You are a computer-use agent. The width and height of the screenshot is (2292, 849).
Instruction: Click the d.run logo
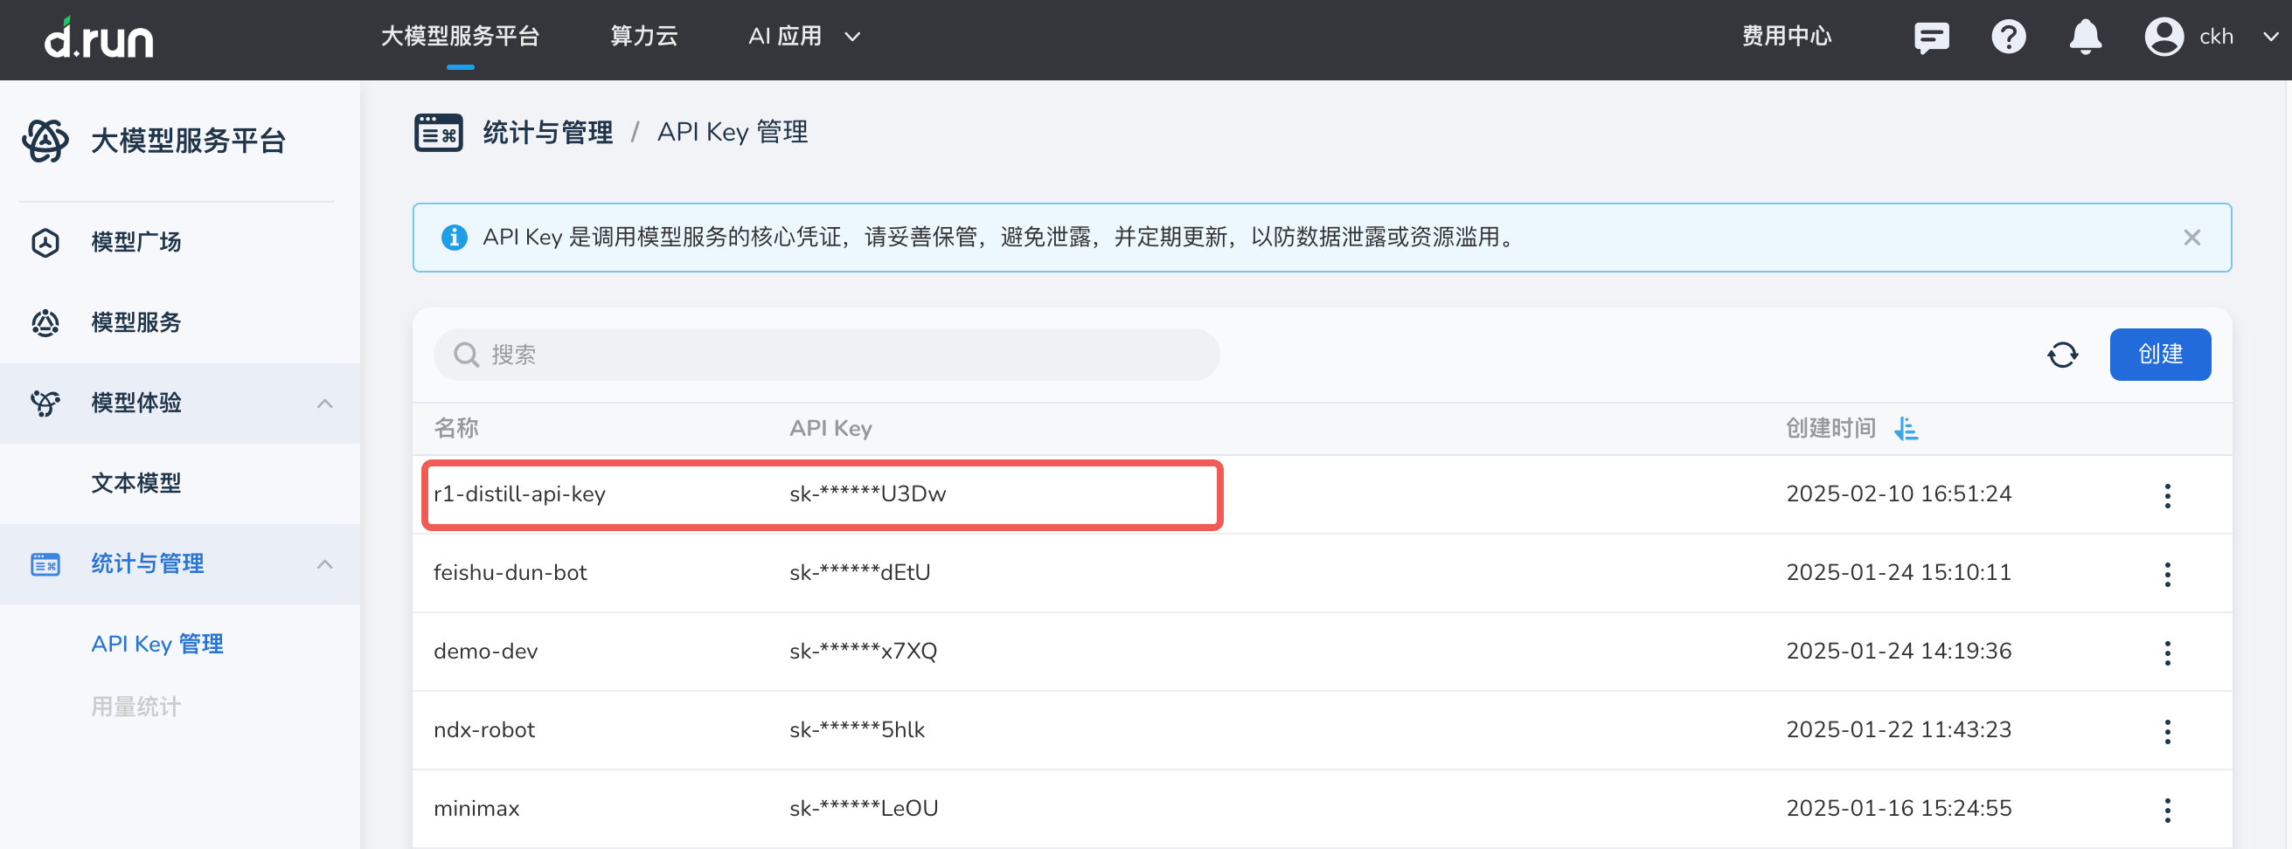pos(99,38)
